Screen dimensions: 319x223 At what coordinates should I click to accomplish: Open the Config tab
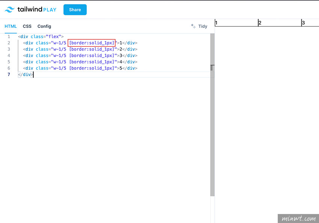[44, 26]
